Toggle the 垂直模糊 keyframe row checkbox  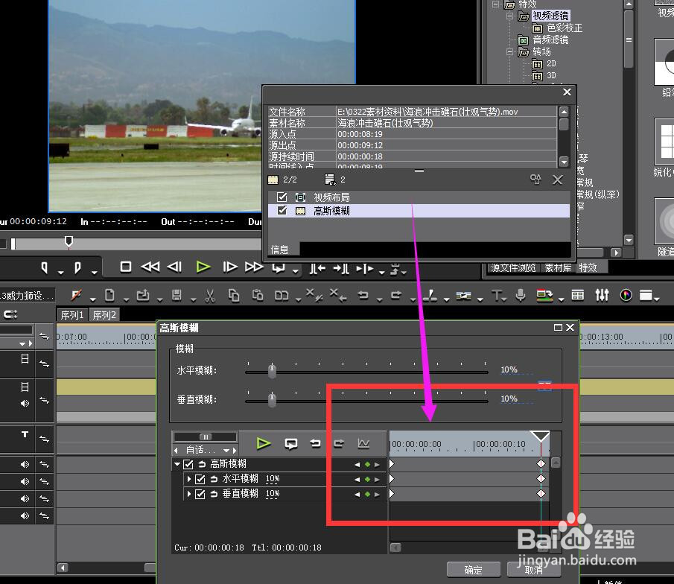200,494
